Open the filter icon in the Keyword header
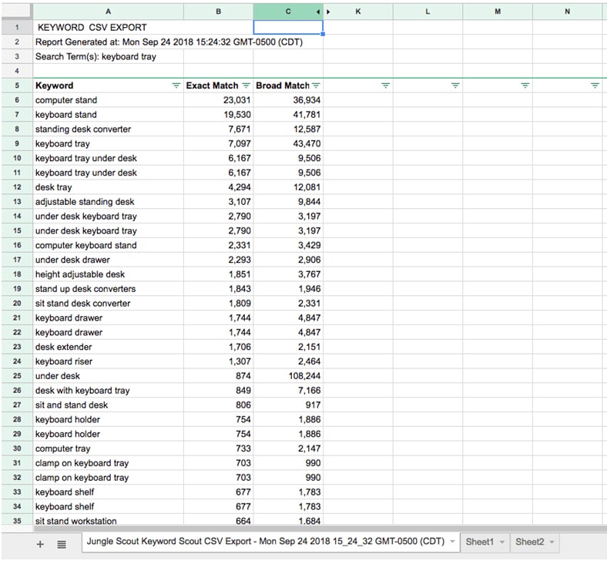Image resolution: width=607 pixels, height=561 pixels. tap(176, 86)
